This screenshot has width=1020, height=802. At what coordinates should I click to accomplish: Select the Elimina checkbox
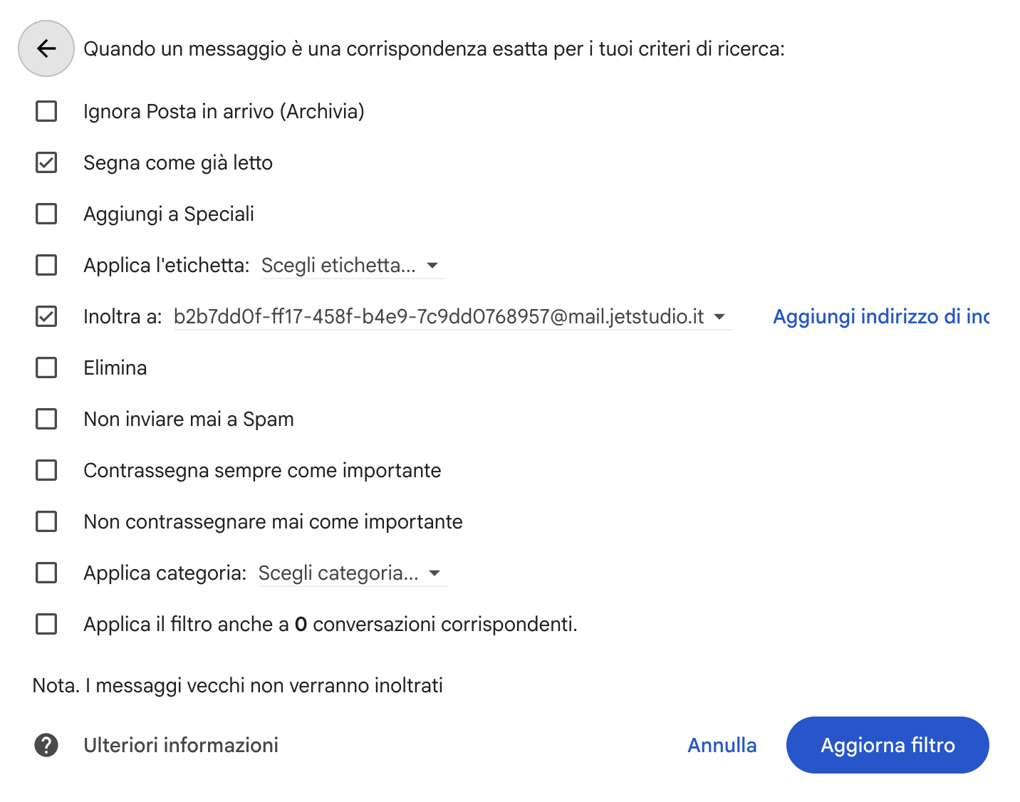pyautogui.click(x=46, y=368)
